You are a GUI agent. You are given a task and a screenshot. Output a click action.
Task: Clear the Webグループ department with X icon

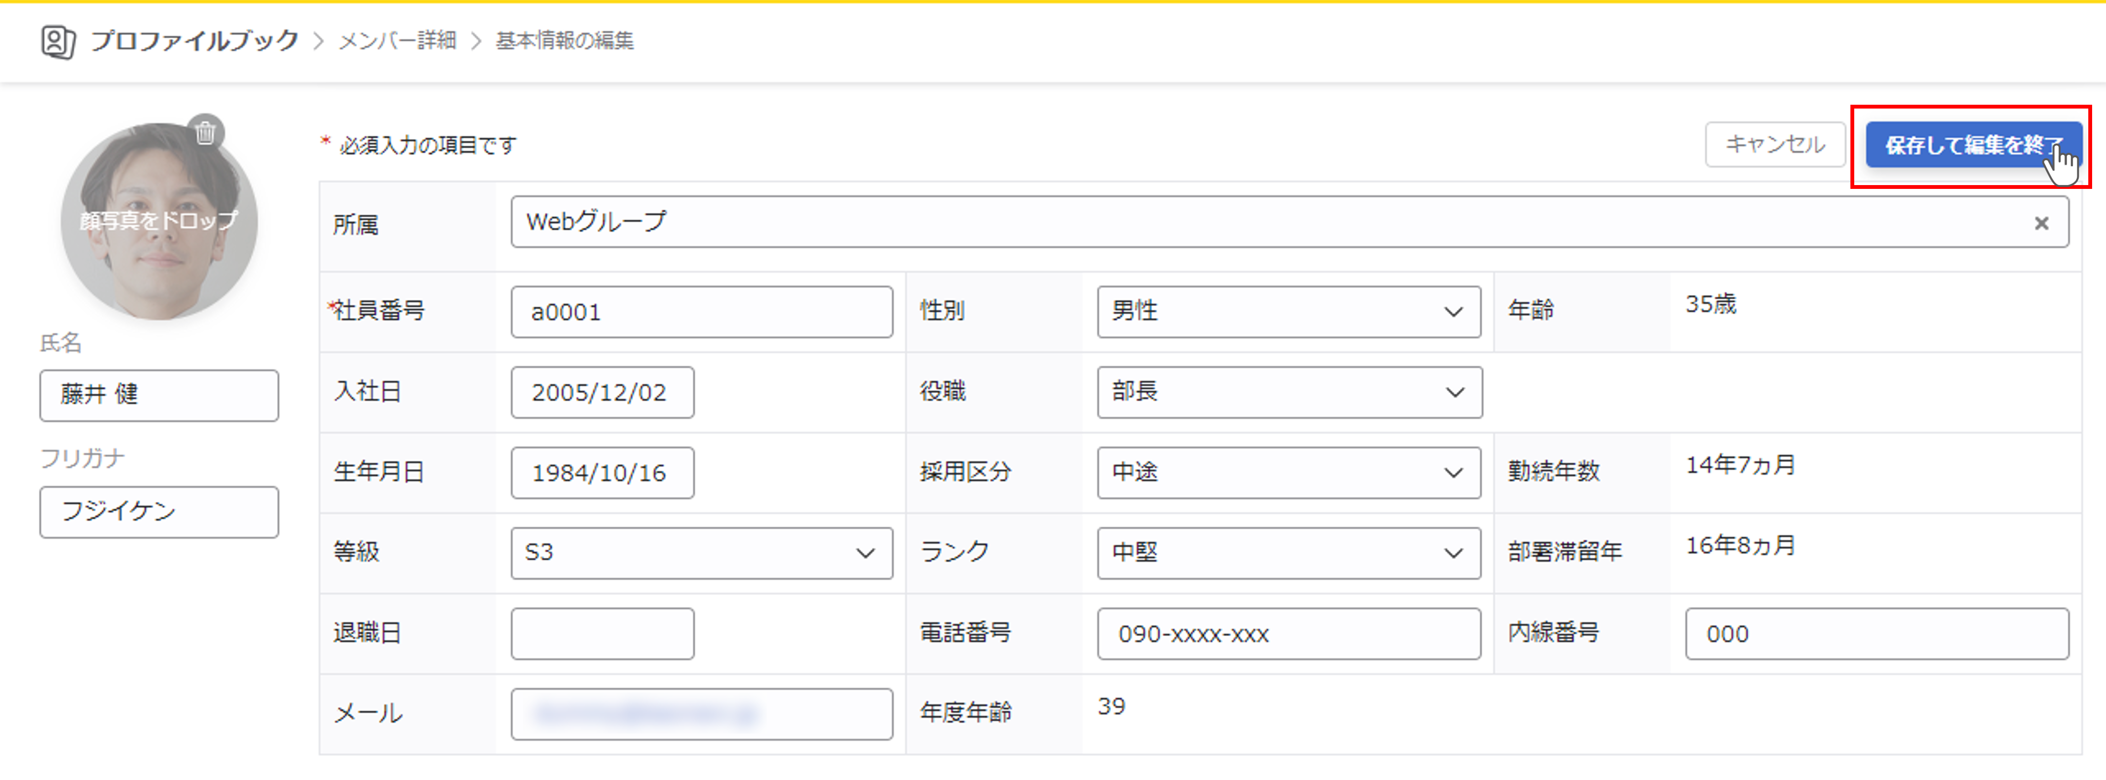click(2041, 223)
